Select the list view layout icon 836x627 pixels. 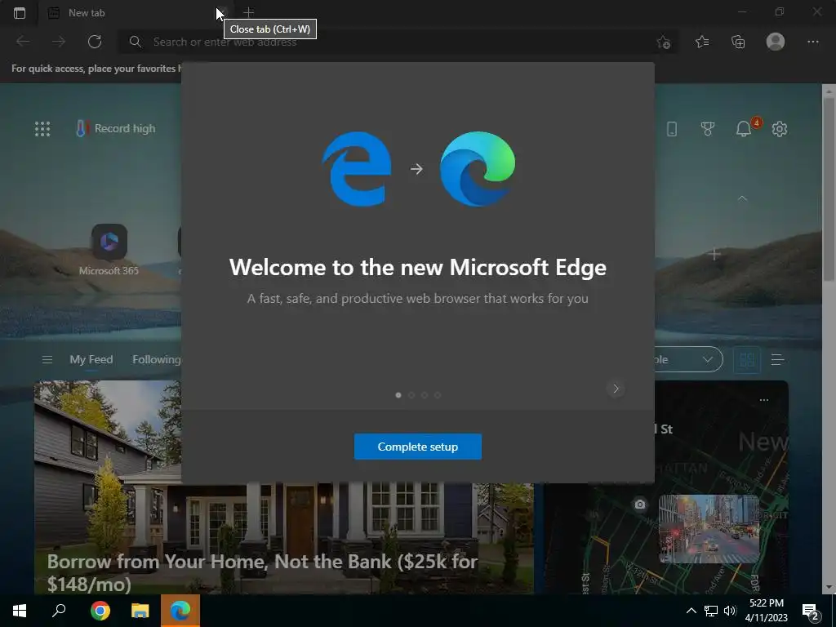(x=777, y=359)
